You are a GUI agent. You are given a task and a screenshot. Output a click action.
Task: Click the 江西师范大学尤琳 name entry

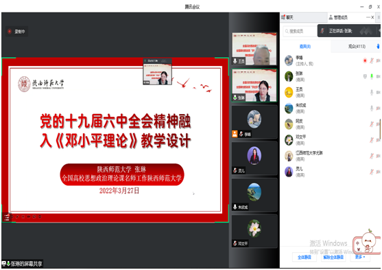309,153
